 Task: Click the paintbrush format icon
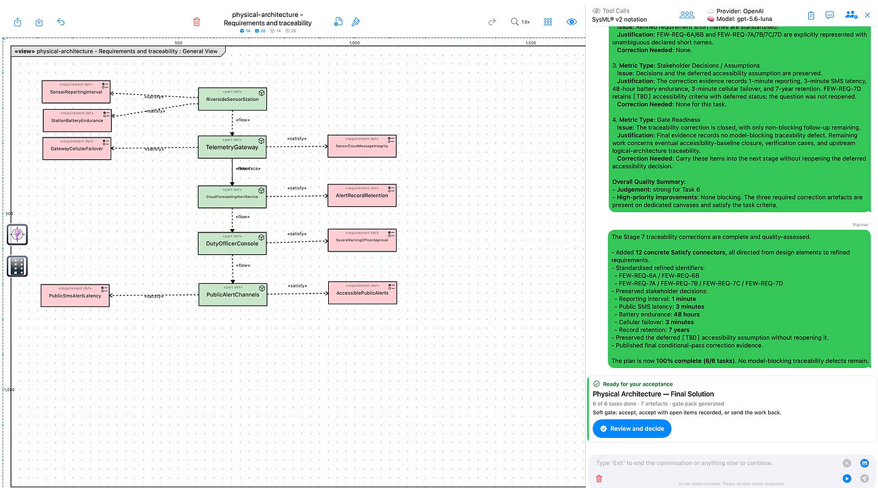coord(356,22)
